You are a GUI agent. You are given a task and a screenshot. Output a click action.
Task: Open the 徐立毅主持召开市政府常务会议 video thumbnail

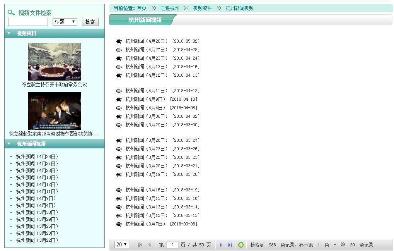(x=55, y=62)
